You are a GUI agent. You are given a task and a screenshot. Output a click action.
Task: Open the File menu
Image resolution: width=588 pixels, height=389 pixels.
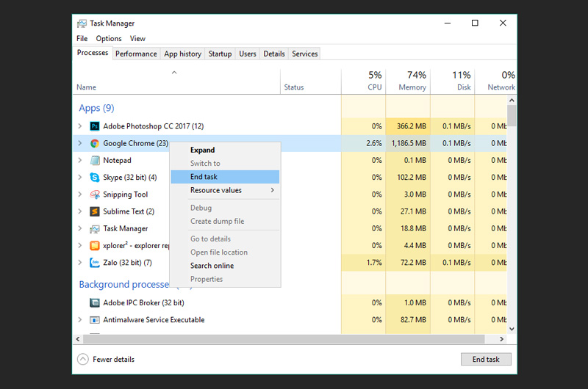tap(82, 39)
